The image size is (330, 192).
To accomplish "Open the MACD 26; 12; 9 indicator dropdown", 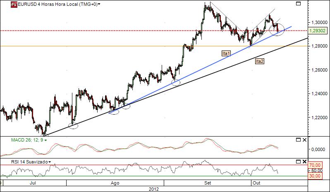I will [45, 140].
